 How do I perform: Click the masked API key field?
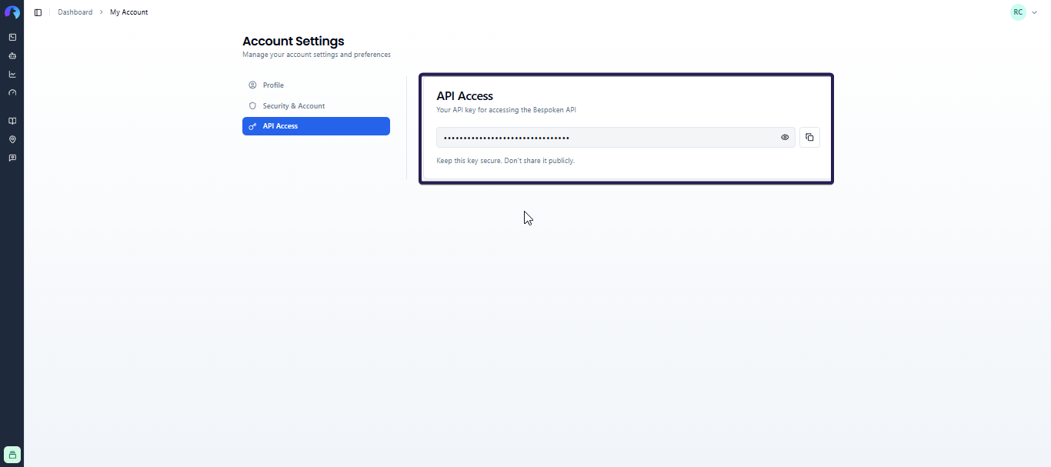(616, 137)
